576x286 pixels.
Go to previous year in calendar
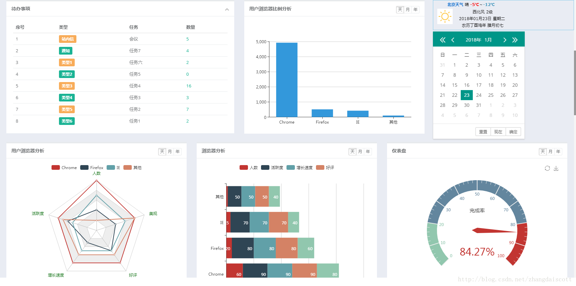[x=443, y=40]
